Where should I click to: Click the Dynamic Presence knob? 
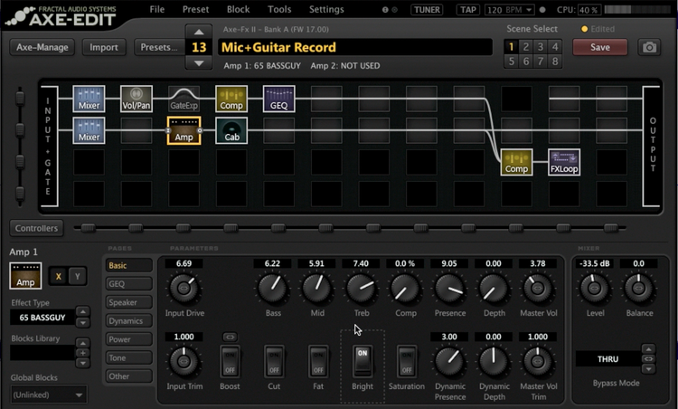pos(449,361)
